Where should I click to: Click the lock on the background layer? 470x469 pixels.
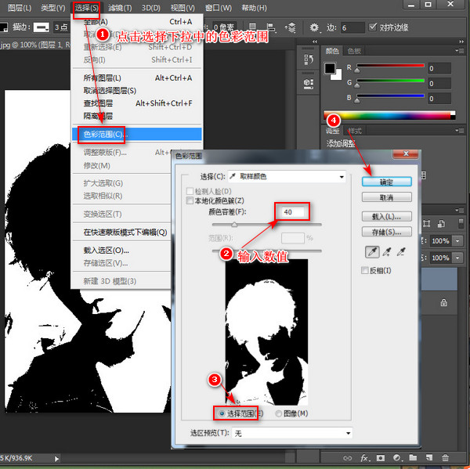pyautogui.click(x=444, y=303)
